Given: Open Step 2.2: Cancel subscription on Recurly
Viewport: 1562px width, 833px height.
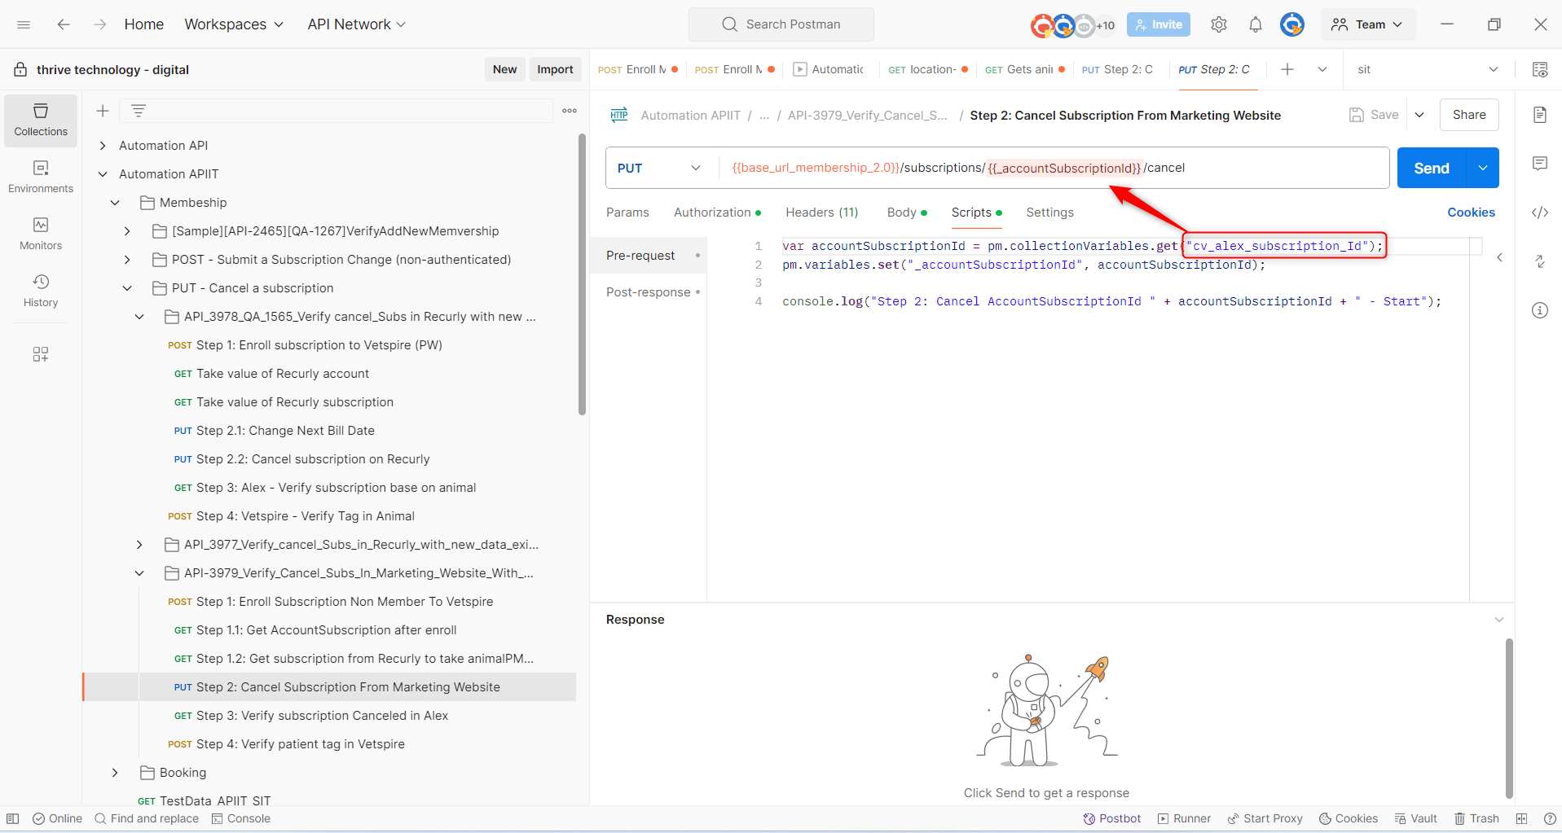Looking at the screenshot, I should [x=313, y=459].
